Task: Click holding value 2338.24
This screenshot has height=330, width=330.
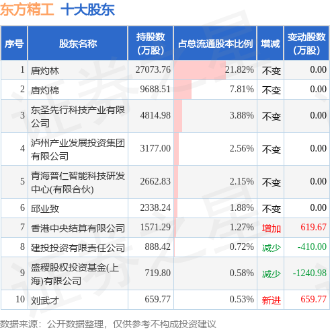Action: click(x=155, y=207)
